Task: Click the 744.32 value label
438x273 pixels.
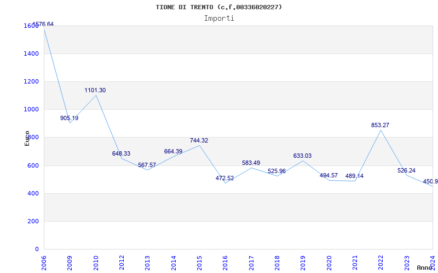Action: (199, 140)
